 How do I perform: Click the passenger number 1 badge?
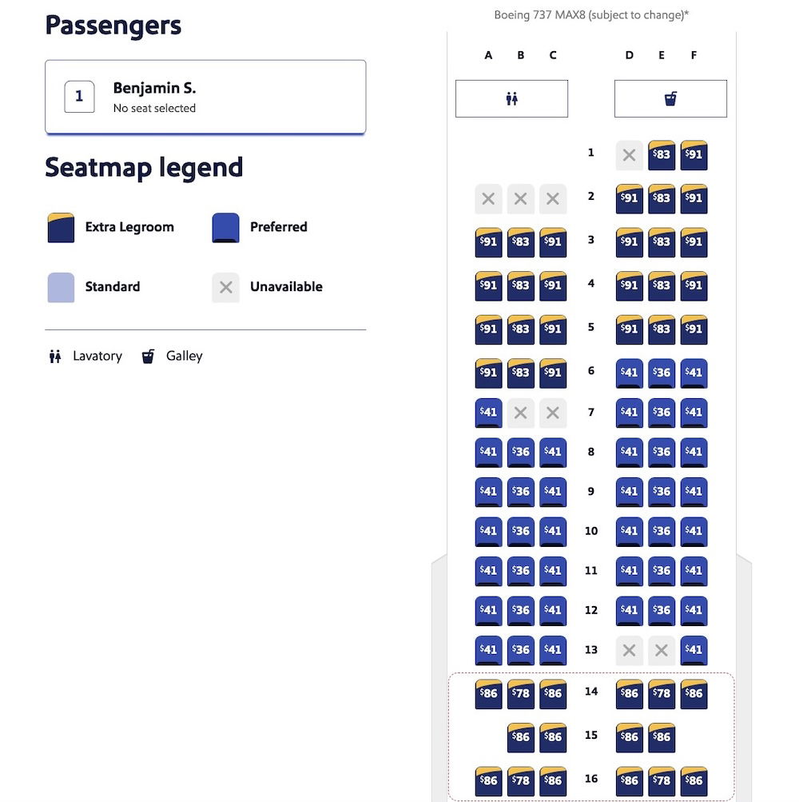point(79,97)
